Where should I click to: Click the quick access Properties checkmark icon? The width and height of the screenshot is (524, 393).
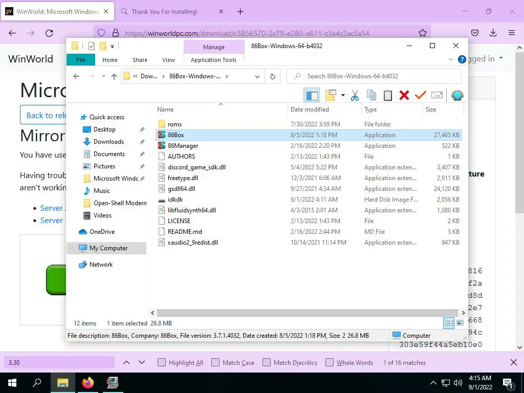92,46
